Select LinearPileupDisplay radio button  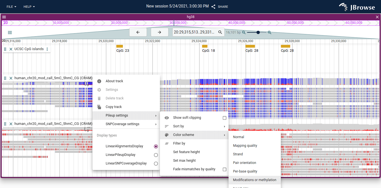click(x=156, y=155)
